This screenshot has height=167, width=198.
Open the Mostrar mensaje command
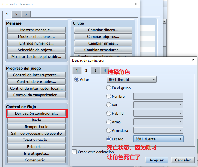36,30
